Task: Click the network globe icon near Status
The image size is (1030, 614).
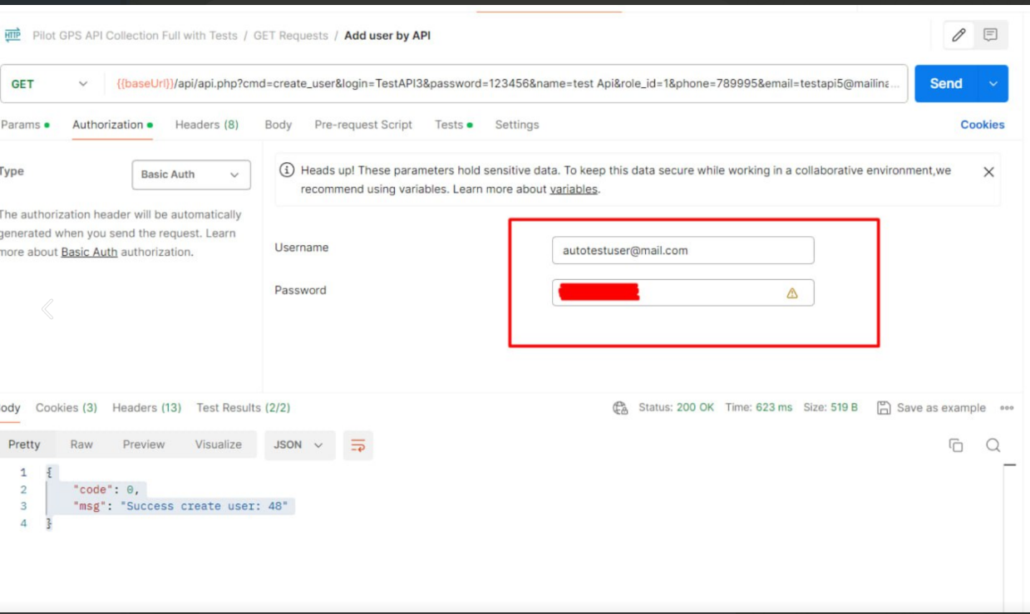Action: click(x=620, y=408)
